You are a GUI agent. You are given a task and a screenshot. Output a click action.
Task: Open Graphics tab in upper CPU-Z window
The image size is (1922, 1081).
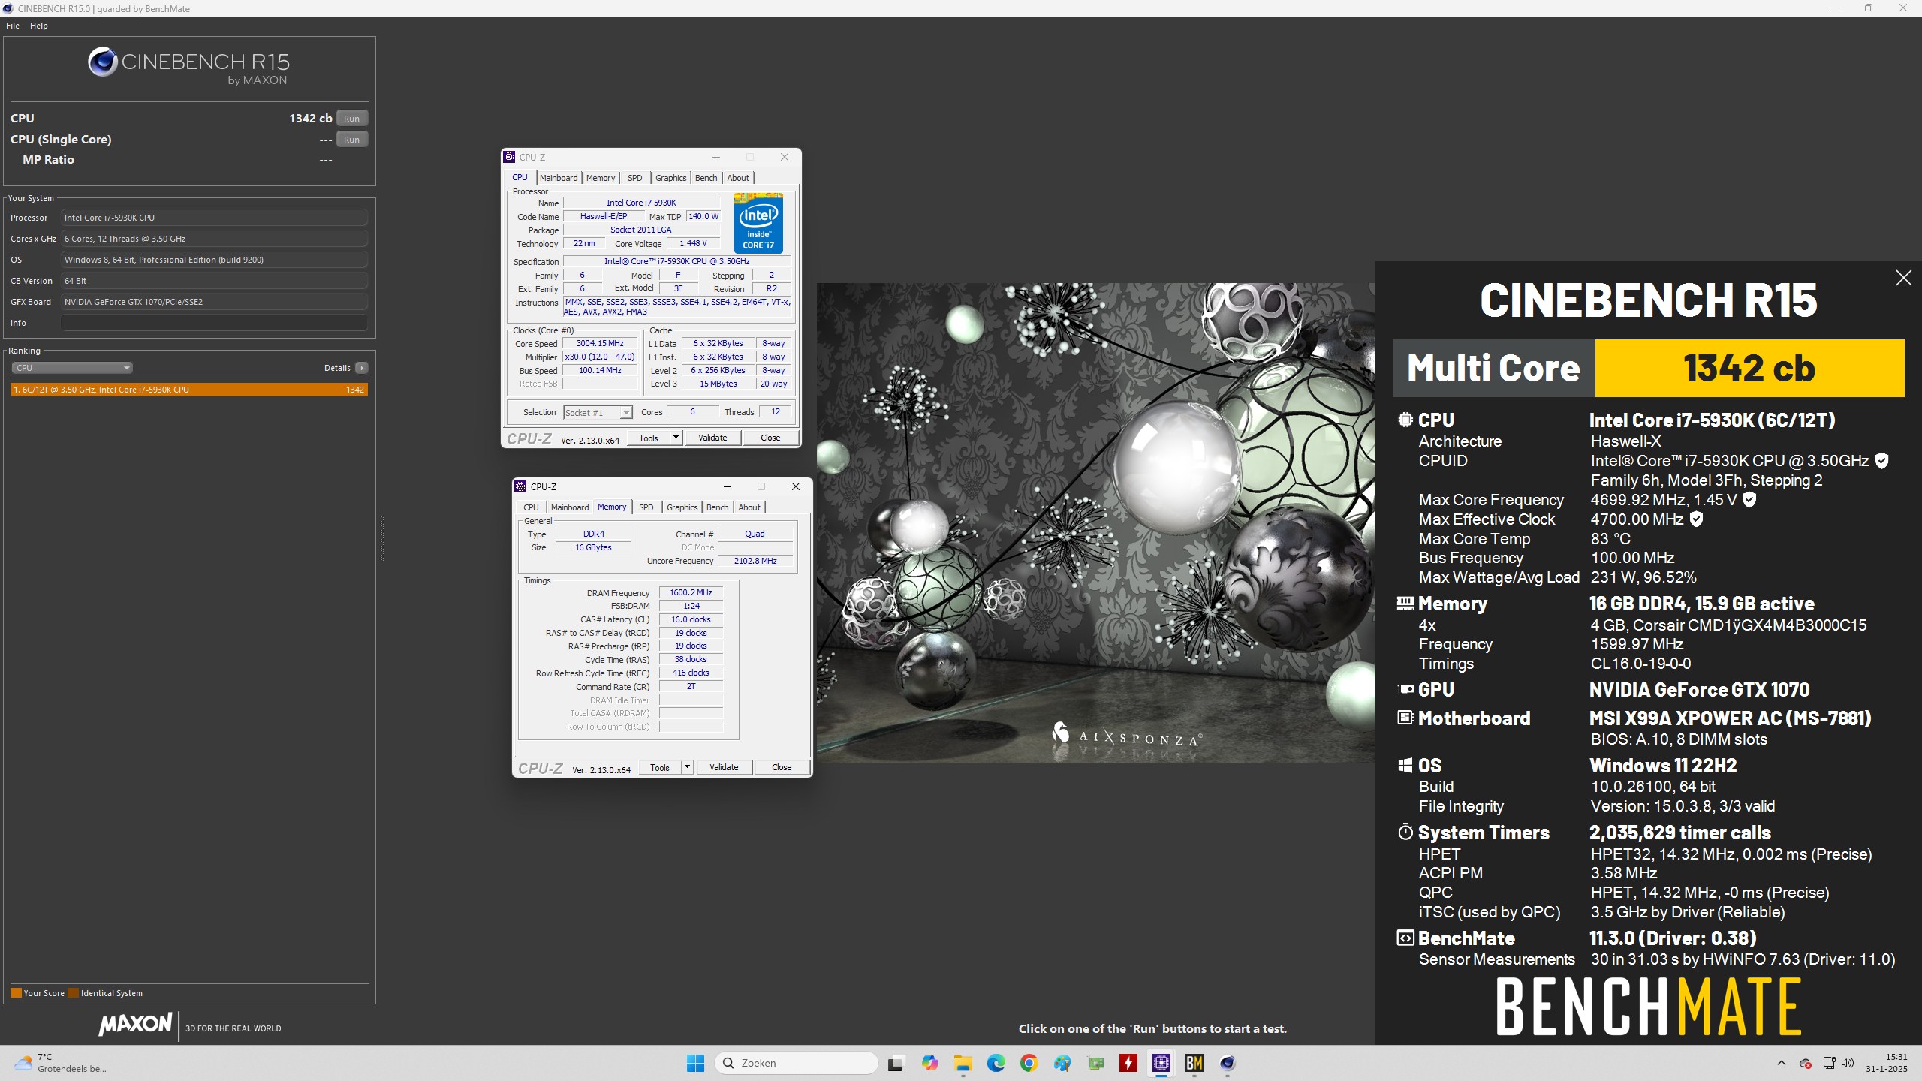pyautogui.click(x=670, y=178)
